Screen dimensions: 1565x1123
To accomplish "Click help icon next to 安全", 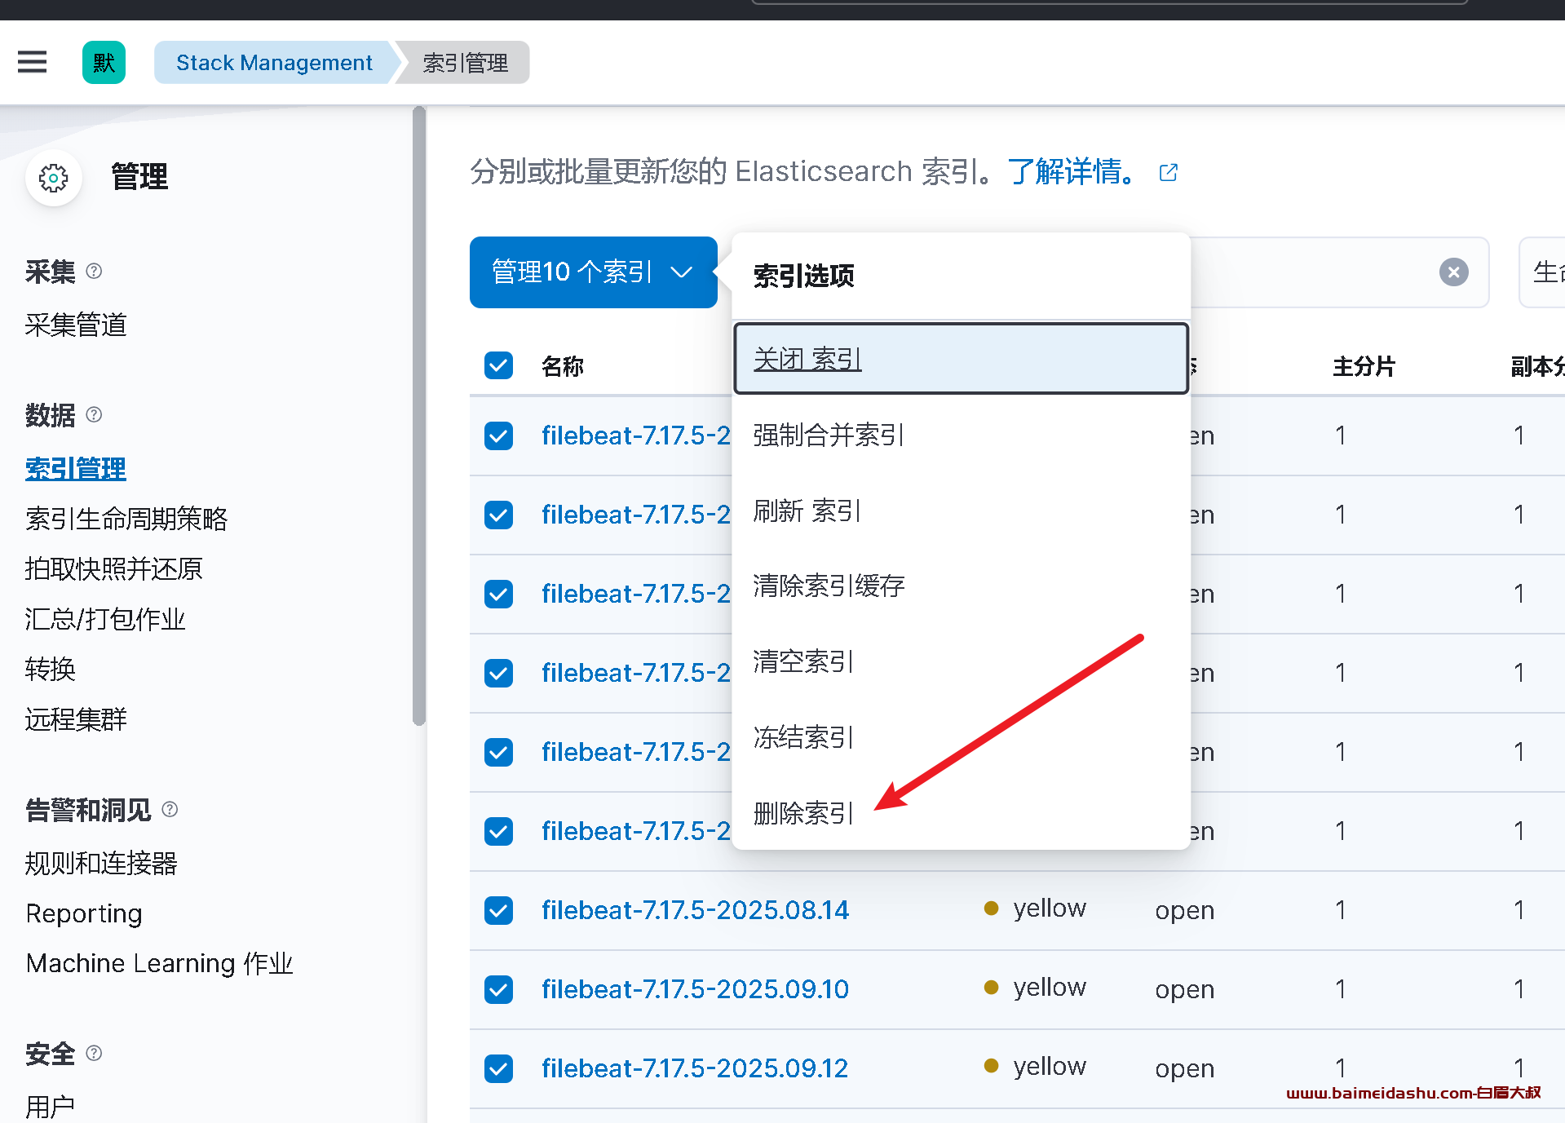I will coord(94,1053).
